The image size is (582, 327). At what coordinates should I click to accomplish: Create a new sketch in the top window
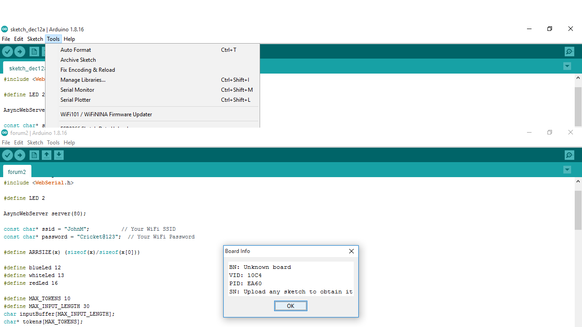pos(34,51)
